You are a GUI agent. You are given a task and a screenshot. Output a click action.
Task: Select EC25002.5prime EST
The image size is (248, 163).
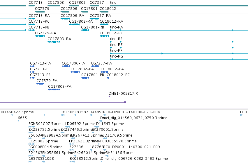coord(43,141)
